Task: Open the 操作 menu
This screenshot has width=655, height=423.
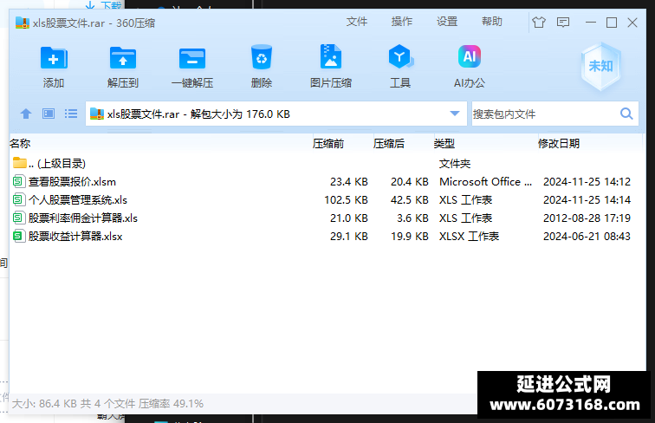Action: (402, 22)
